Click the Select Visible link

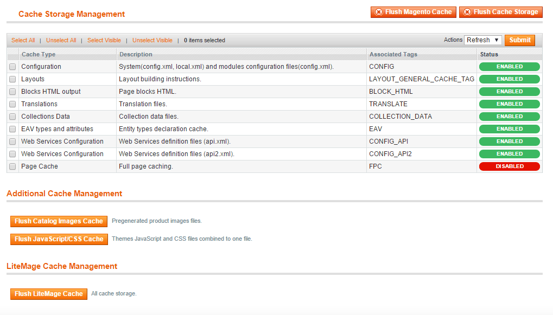point(104,40)
